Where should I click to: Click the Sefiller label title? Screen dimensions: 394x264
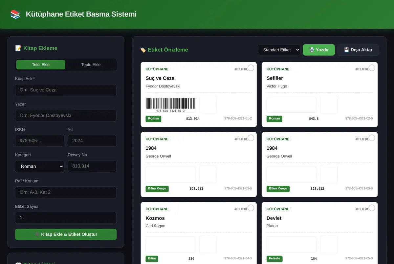click(275, 78)
